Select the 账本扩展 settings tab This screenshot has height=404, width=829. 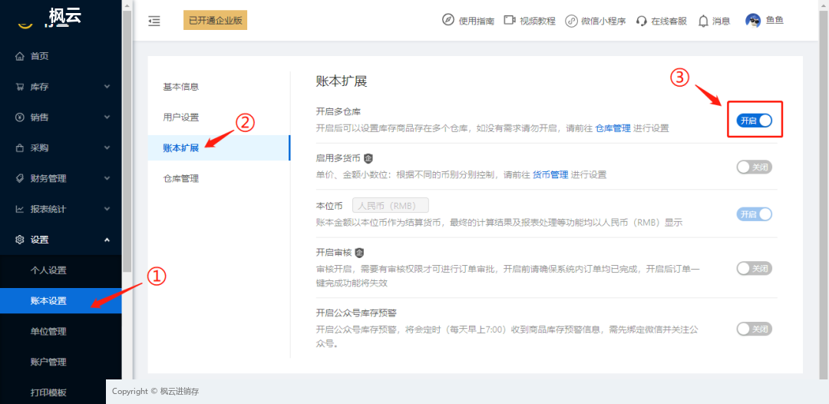[x=219, y=148]
